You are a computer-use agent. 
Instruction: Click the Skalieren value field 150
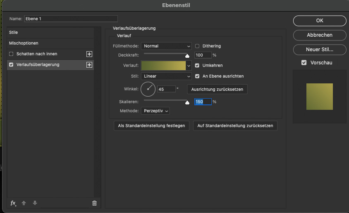pos(203,102)
